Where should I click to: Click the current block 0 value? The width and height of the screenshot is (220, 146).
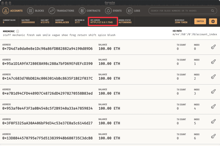tap(4, 22)
